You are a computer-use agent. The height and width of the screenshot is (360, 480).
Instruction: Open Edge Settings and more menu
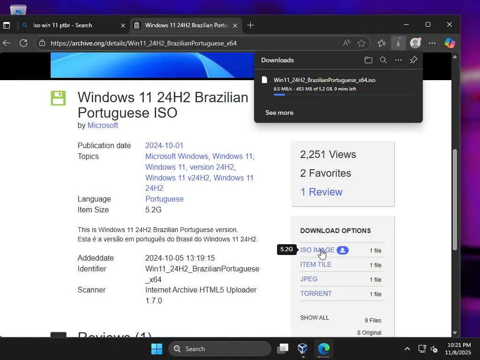[432, 43]
